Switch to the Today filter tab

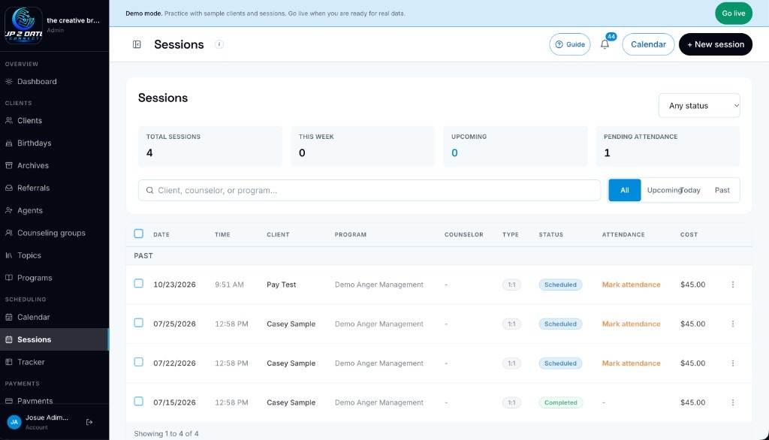pyautogui.click(x=691, y=190)
